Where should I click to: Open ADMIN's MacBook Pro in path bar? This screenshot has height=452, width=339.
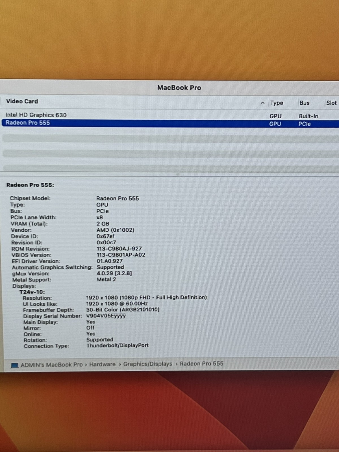52,365
